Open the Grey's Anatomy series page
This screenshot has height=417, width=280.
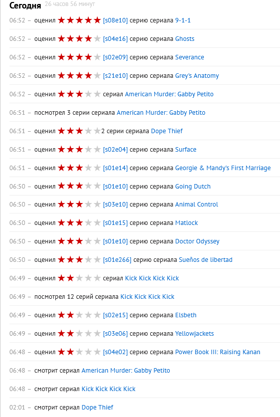197,76
